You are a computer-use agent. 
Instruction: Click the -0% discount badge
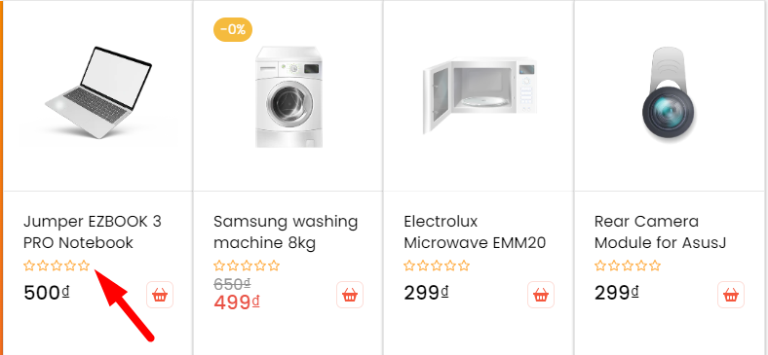pos(233,30)
